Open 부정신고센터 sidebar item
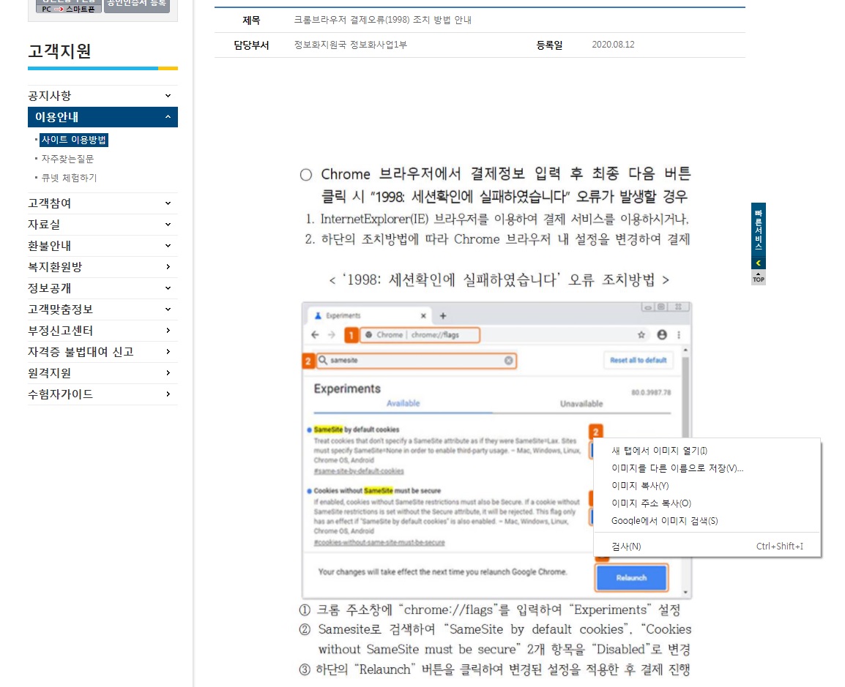The image size is (845, 687). (60, 331)
